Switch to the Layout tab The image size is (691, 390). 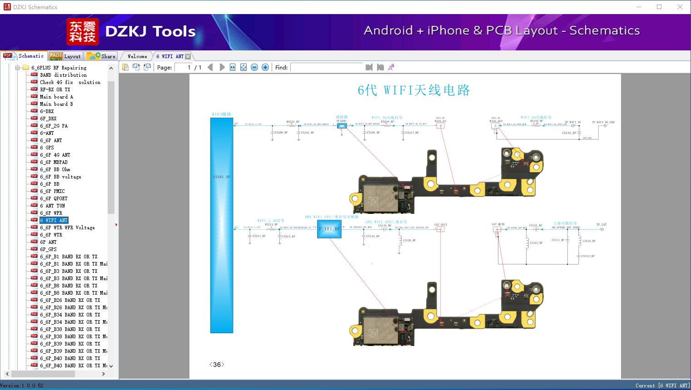pos(65,56)
